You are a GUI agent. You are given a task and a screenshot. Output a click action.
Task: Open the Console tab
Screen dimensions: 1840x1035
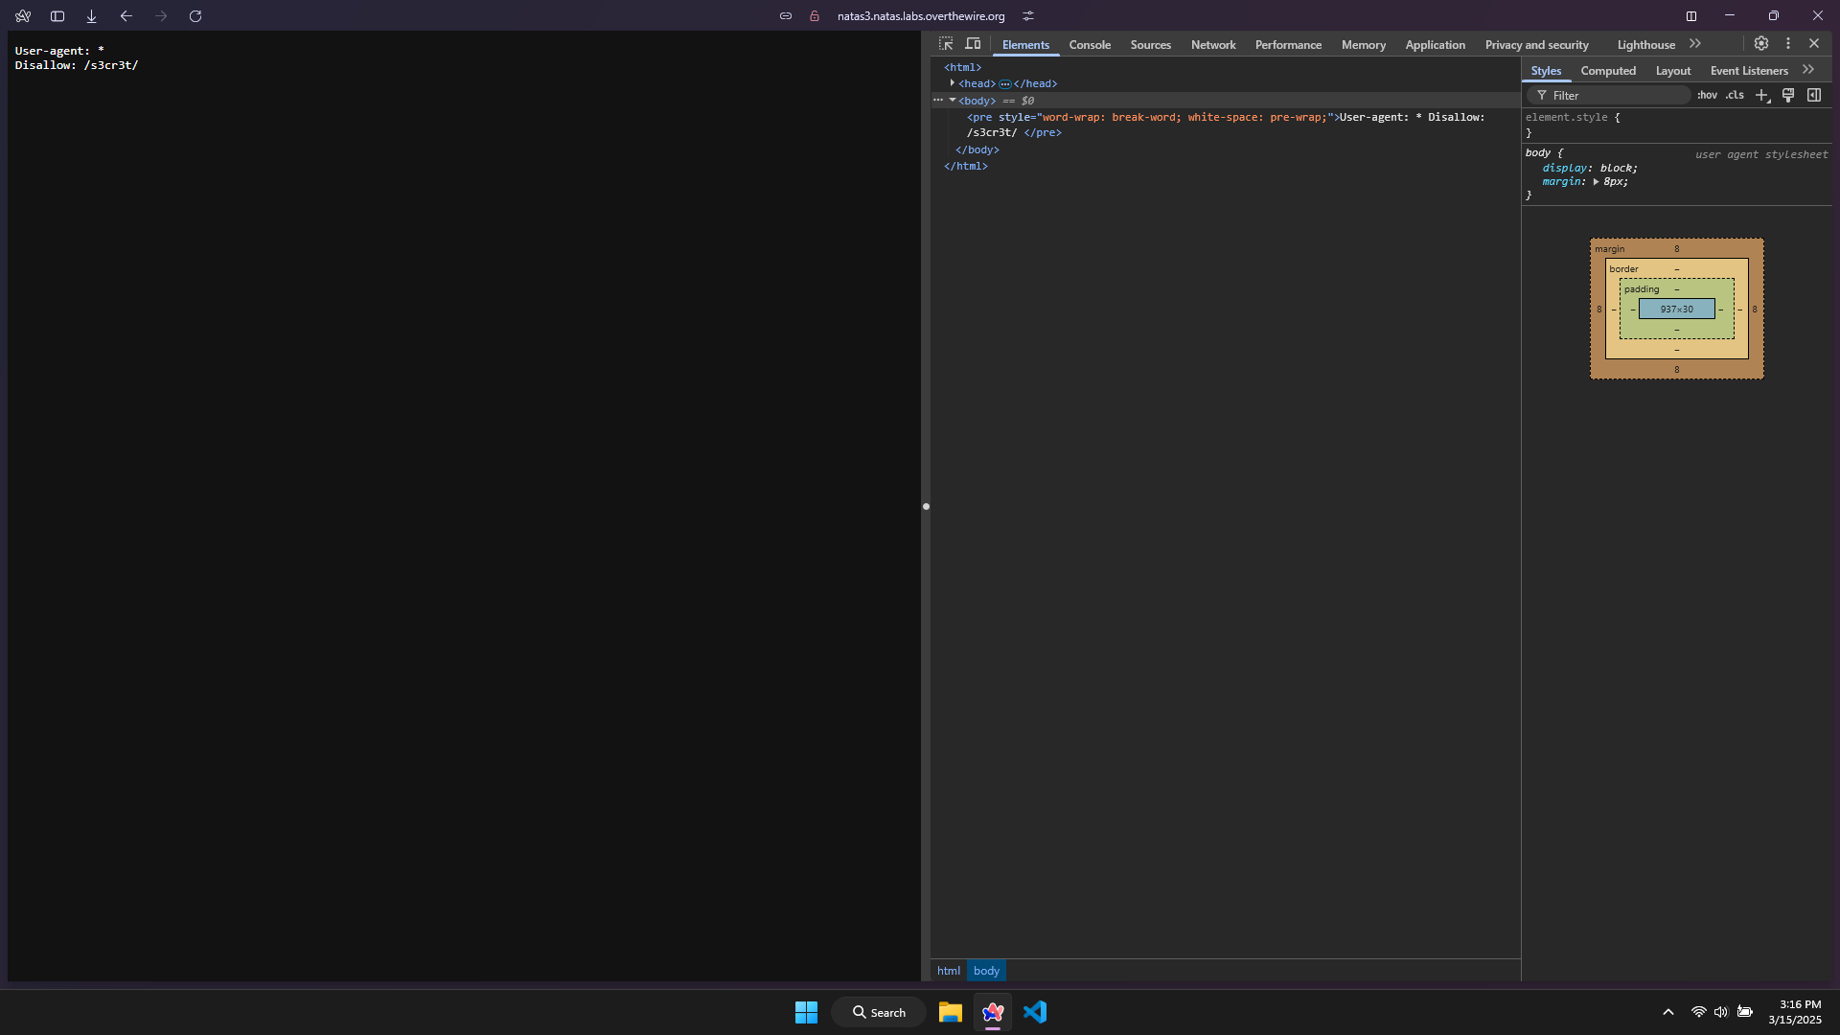(x=1090, y=45)
